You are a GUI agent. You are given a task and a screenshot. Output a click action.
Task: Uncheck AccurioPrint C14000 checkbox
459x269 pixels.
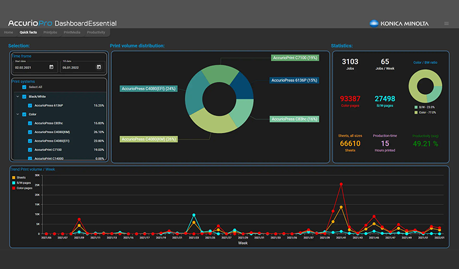30,159
